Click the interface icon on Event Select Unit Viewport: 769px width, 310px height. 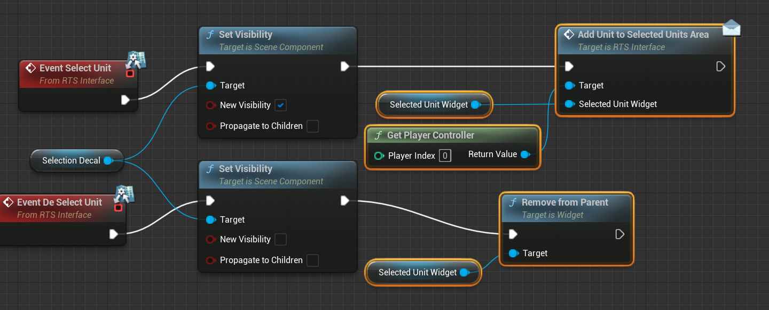pos(137,60)
